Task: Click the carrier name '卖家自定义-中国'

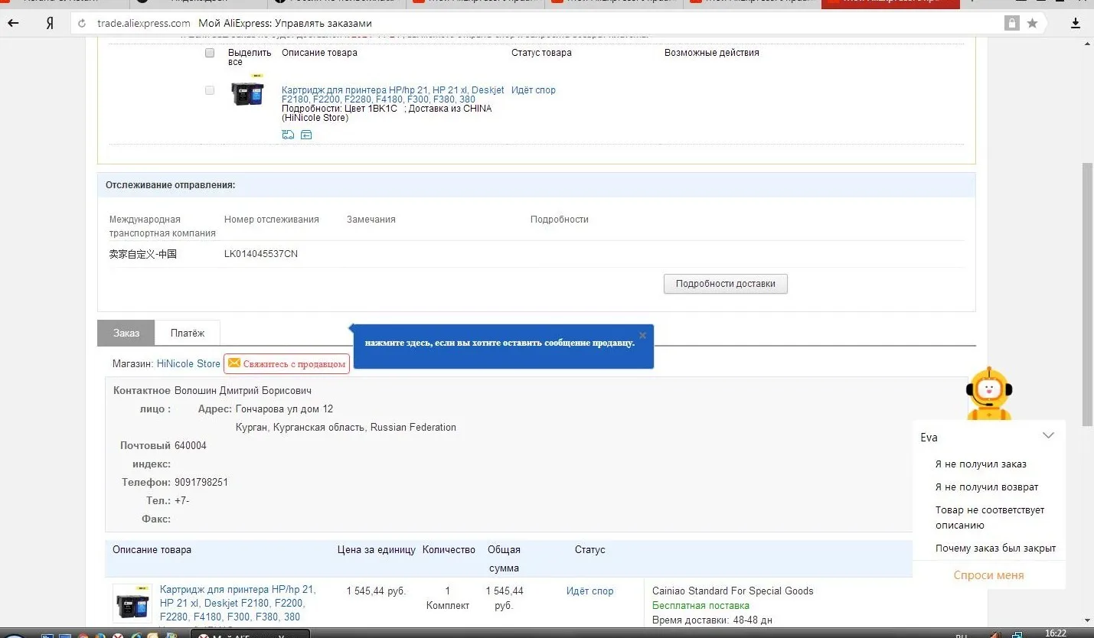Action: coord(143,254)
